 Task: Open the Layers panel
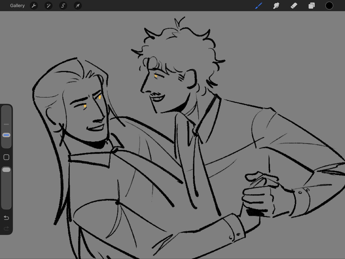(311, 5)
